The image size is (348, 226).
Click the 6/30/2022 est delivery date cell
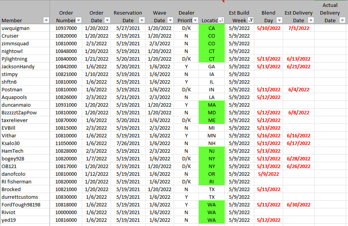point(298,205)
